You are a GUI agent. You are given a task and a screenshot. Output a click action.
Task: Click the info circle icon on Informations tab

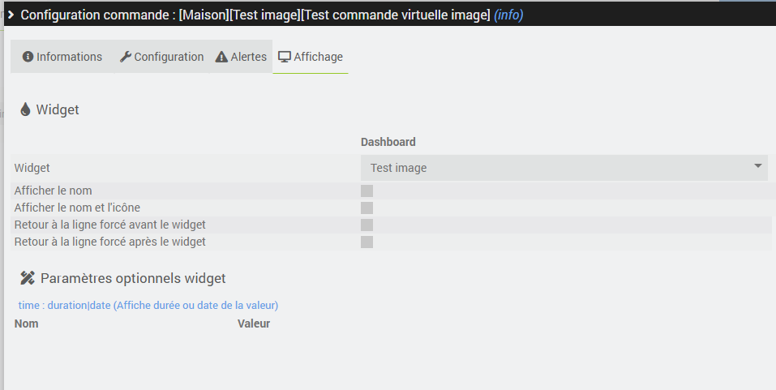(x=28, y=57)
